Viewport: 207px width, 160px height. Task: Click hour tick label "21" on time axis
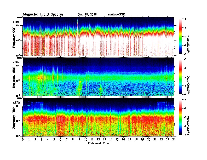click(x=155, y=139)
